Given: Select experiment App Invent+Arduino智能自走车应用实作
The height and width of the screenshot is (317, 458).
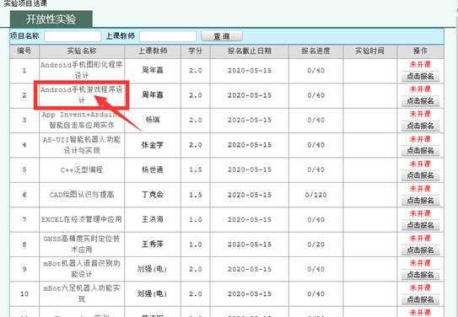Looking at the screenshot, I should click(82, 120).
